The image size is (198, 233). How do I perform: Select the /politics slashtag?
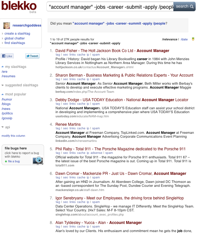[7, 113]
